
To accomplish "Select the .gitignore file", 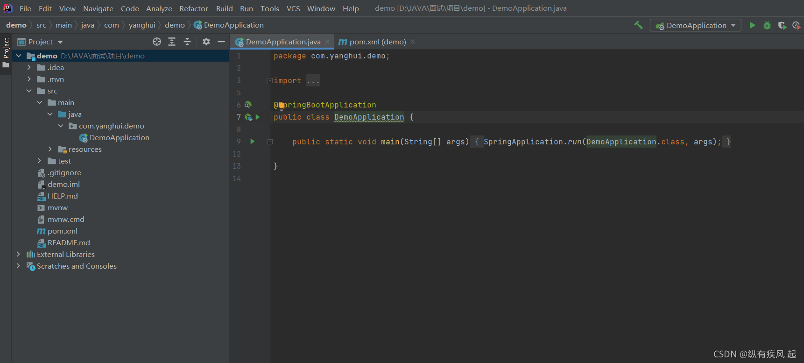I will coord(64,172).
